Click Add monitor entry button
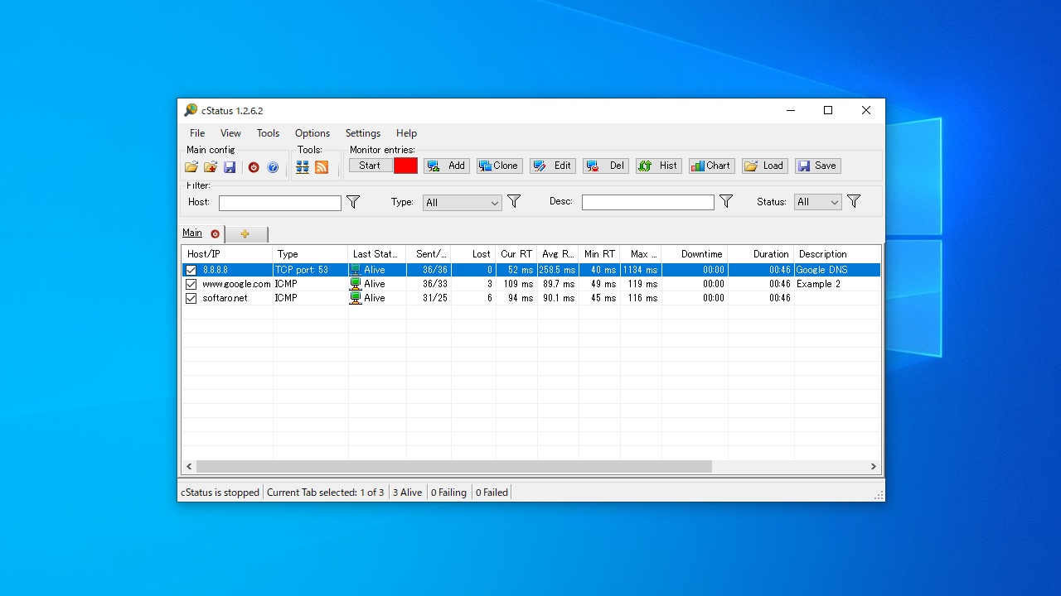The image size is (1061, 596). click(447, 166)
